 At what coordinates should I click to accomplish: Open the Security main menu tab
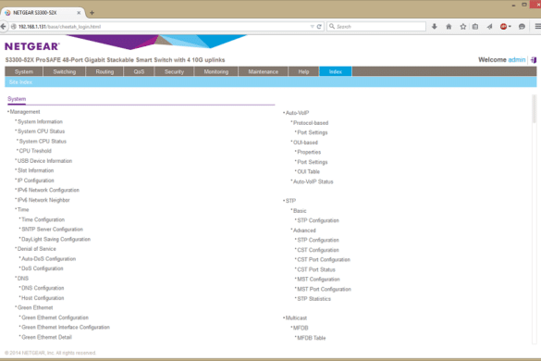[174, 71]
